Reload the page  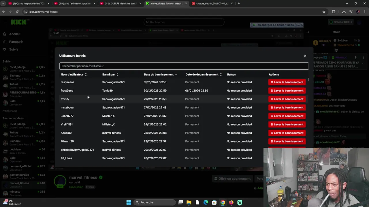coord(17,12)
